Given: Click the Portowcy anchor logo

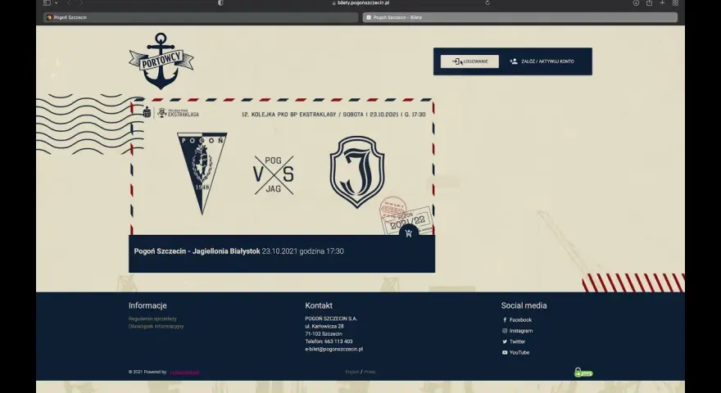Looking at the screenshot, I should (x=161, y=61).
